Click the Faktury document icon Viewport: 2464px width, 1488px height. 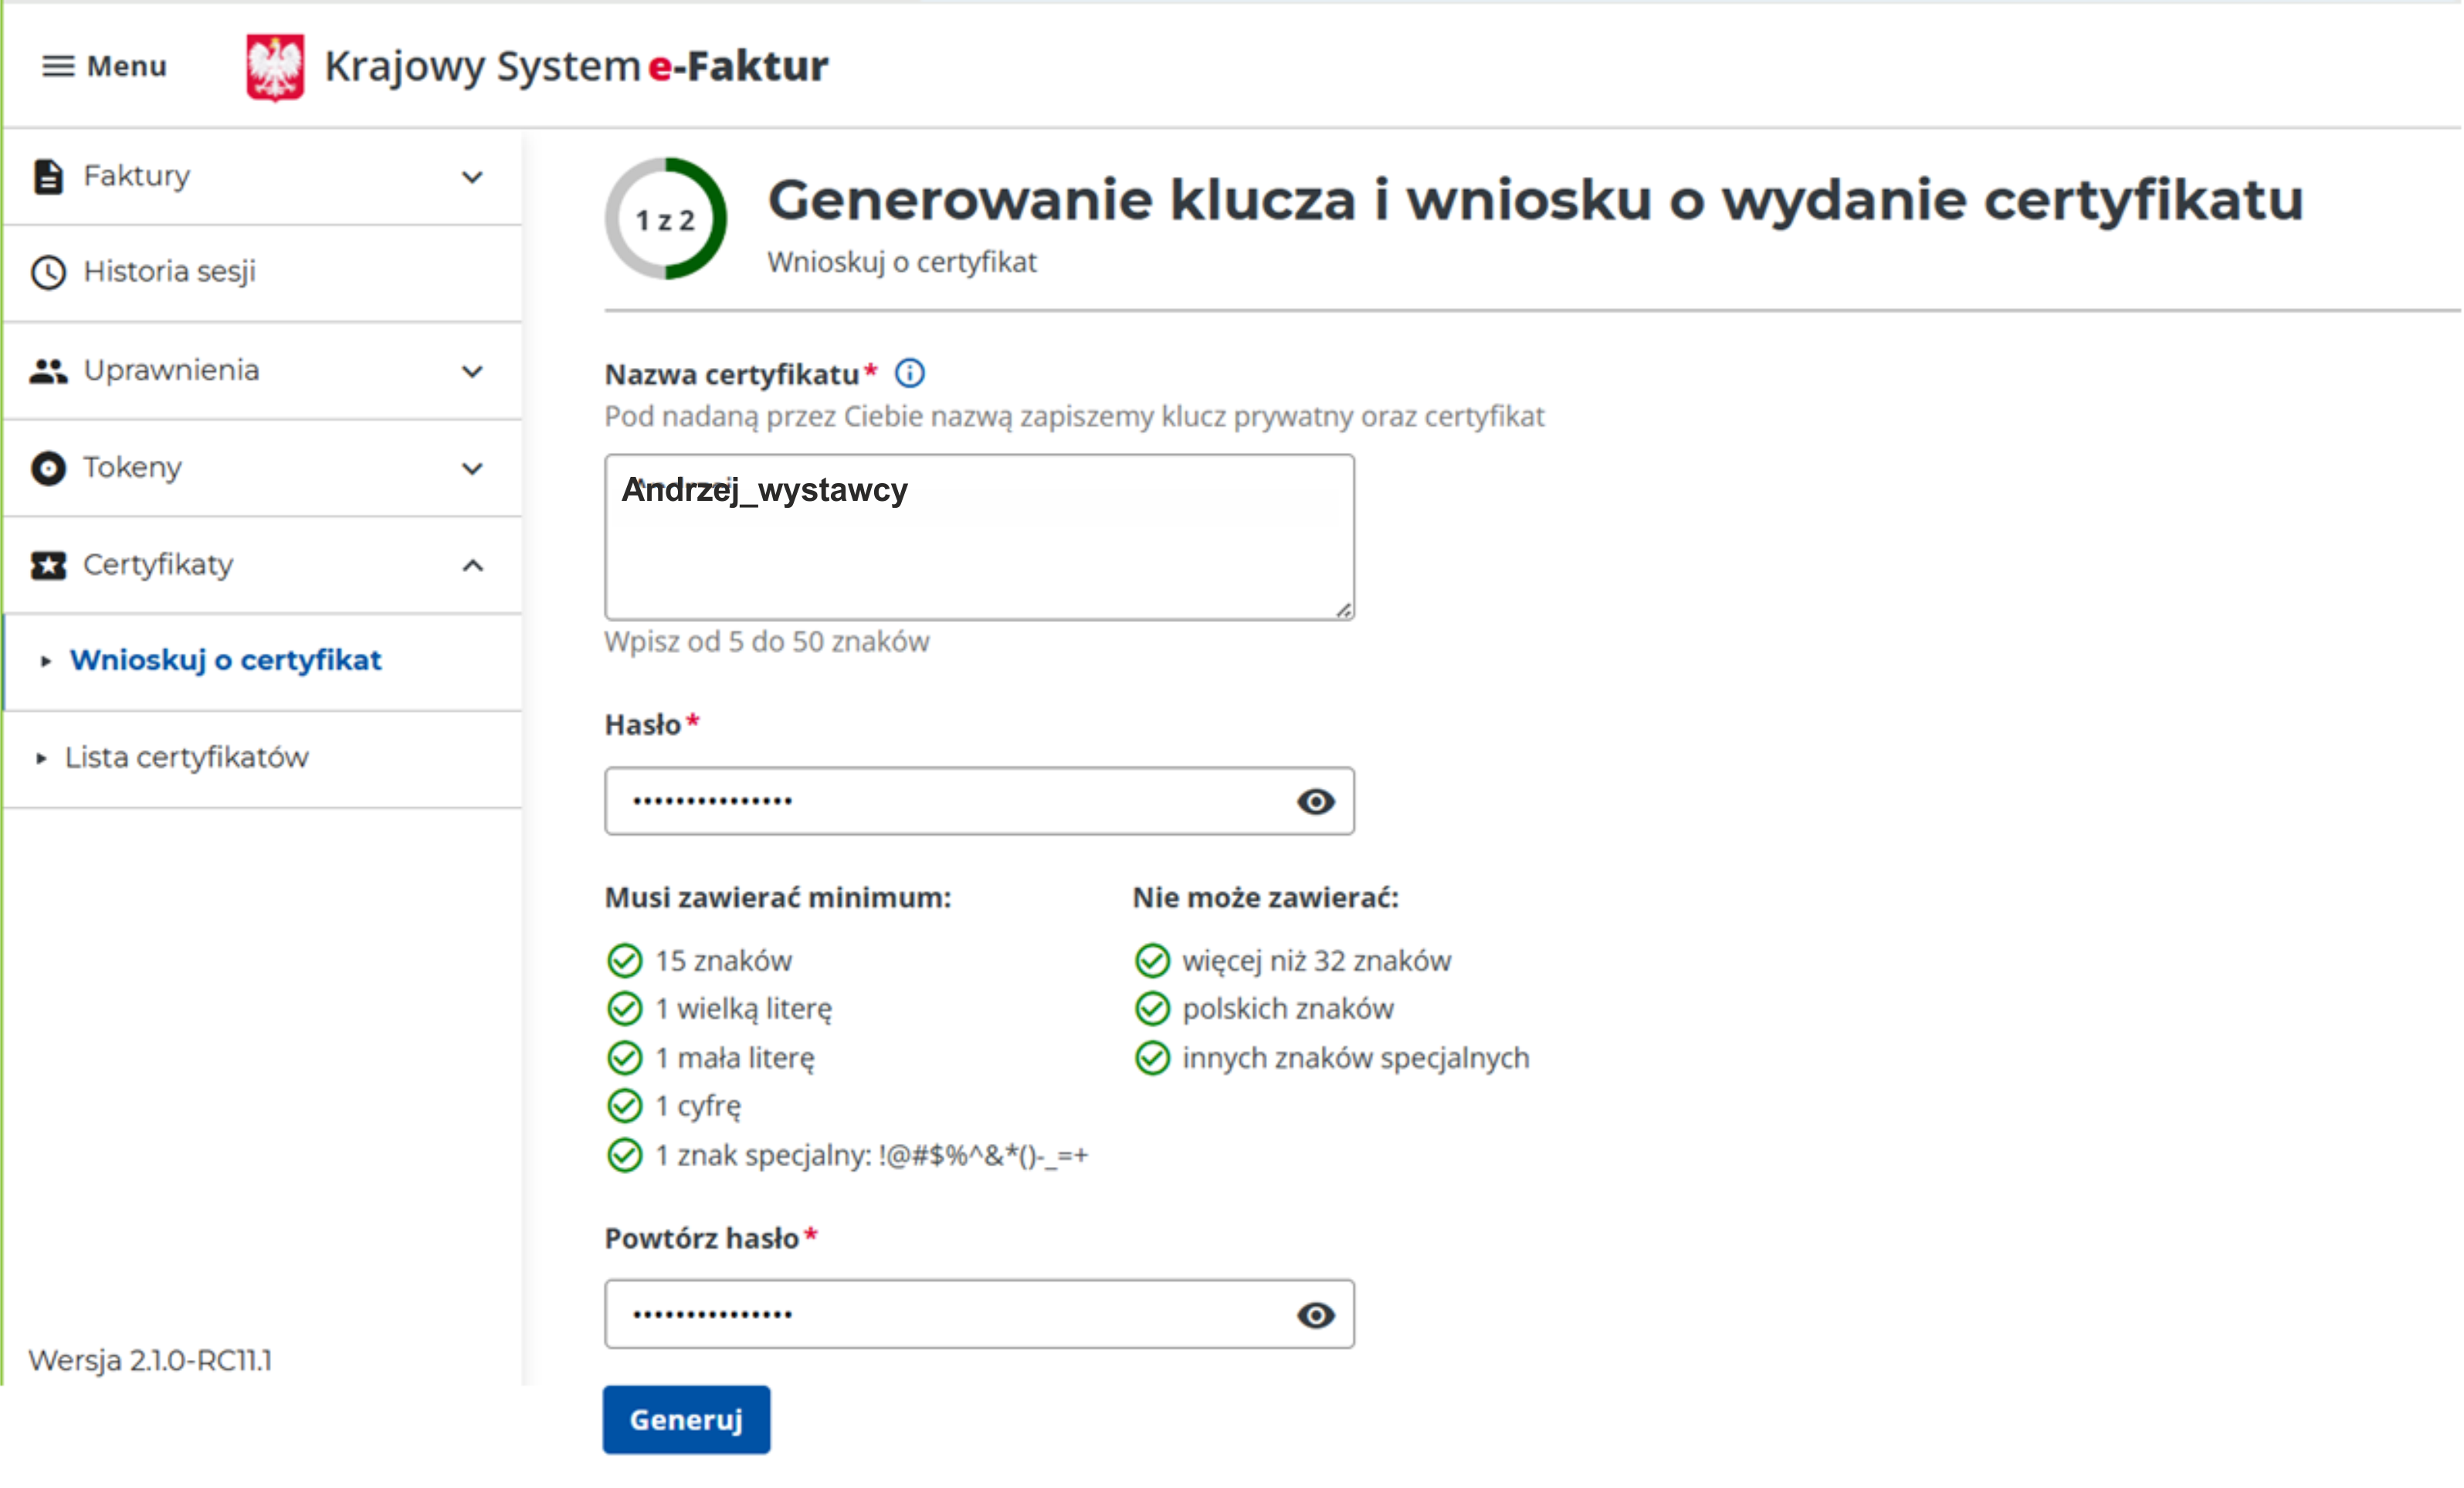point(48,177)
